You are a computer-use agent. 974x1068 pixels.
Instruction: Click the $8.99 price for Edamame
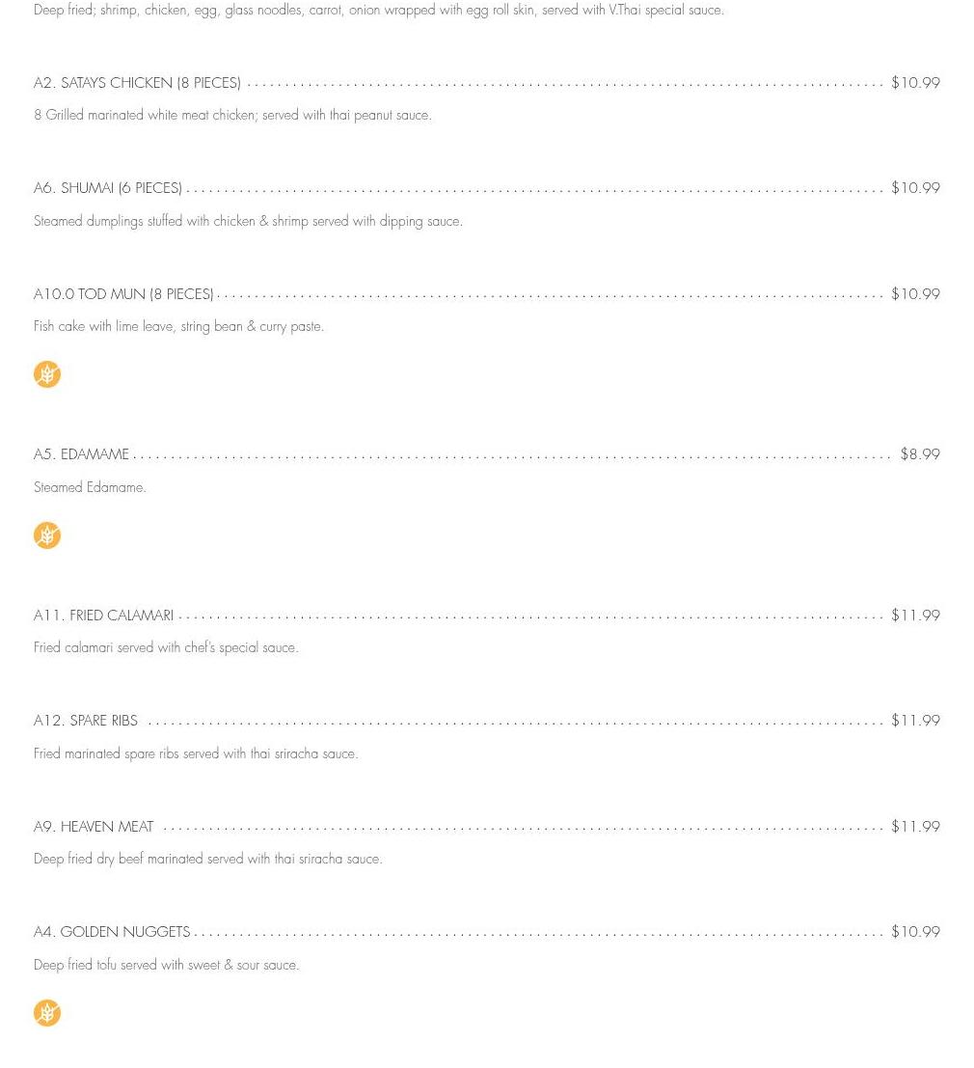point(919,454)
